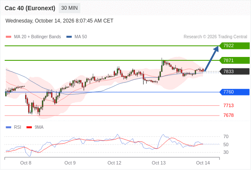Click the RSI blue legend swatch
Screen dimensions: 251x170
pyautogui.click(x=9, y=127)
